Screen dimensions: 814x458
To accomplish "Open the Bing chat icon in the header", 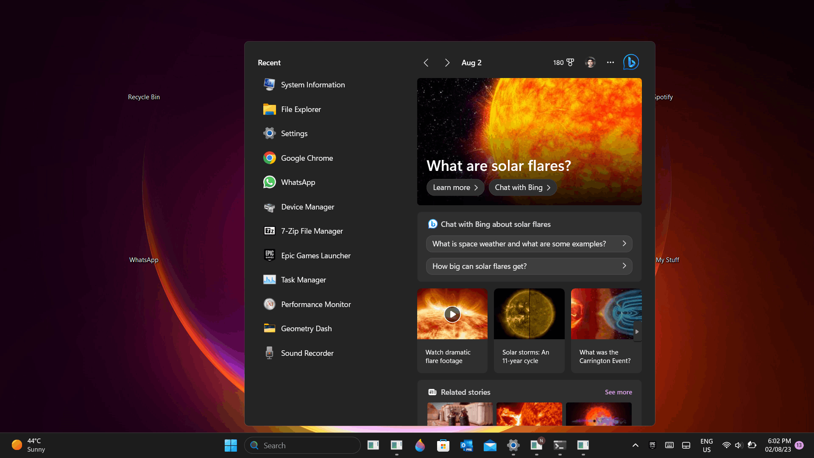I will [x=631, y=62].
